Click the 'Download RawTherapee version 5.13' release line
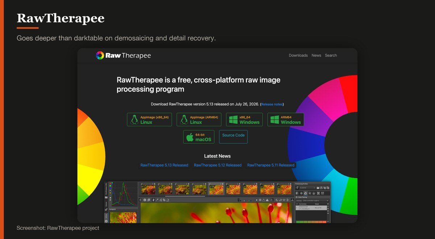The height and width of the screenshot is (239, 435). pyautogui.click(x=217, y=104)
